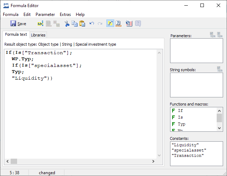Cut selection with the scissors icon
Screen dimensions: 227x176
[67, 24]
